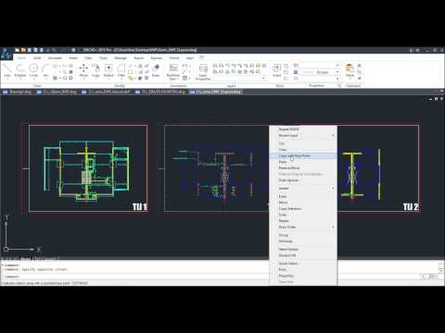Choose Properties in context menu
The image size is (445, 333).
[304, 276]
